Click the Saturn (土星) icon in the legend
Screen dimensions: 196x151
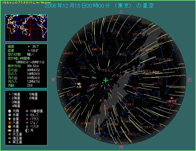point(9,130)
